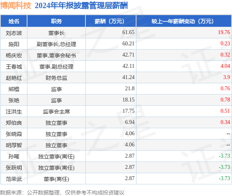Click the salary change value 0.34
The image size is (232, 196).
[x=225, y=122]
